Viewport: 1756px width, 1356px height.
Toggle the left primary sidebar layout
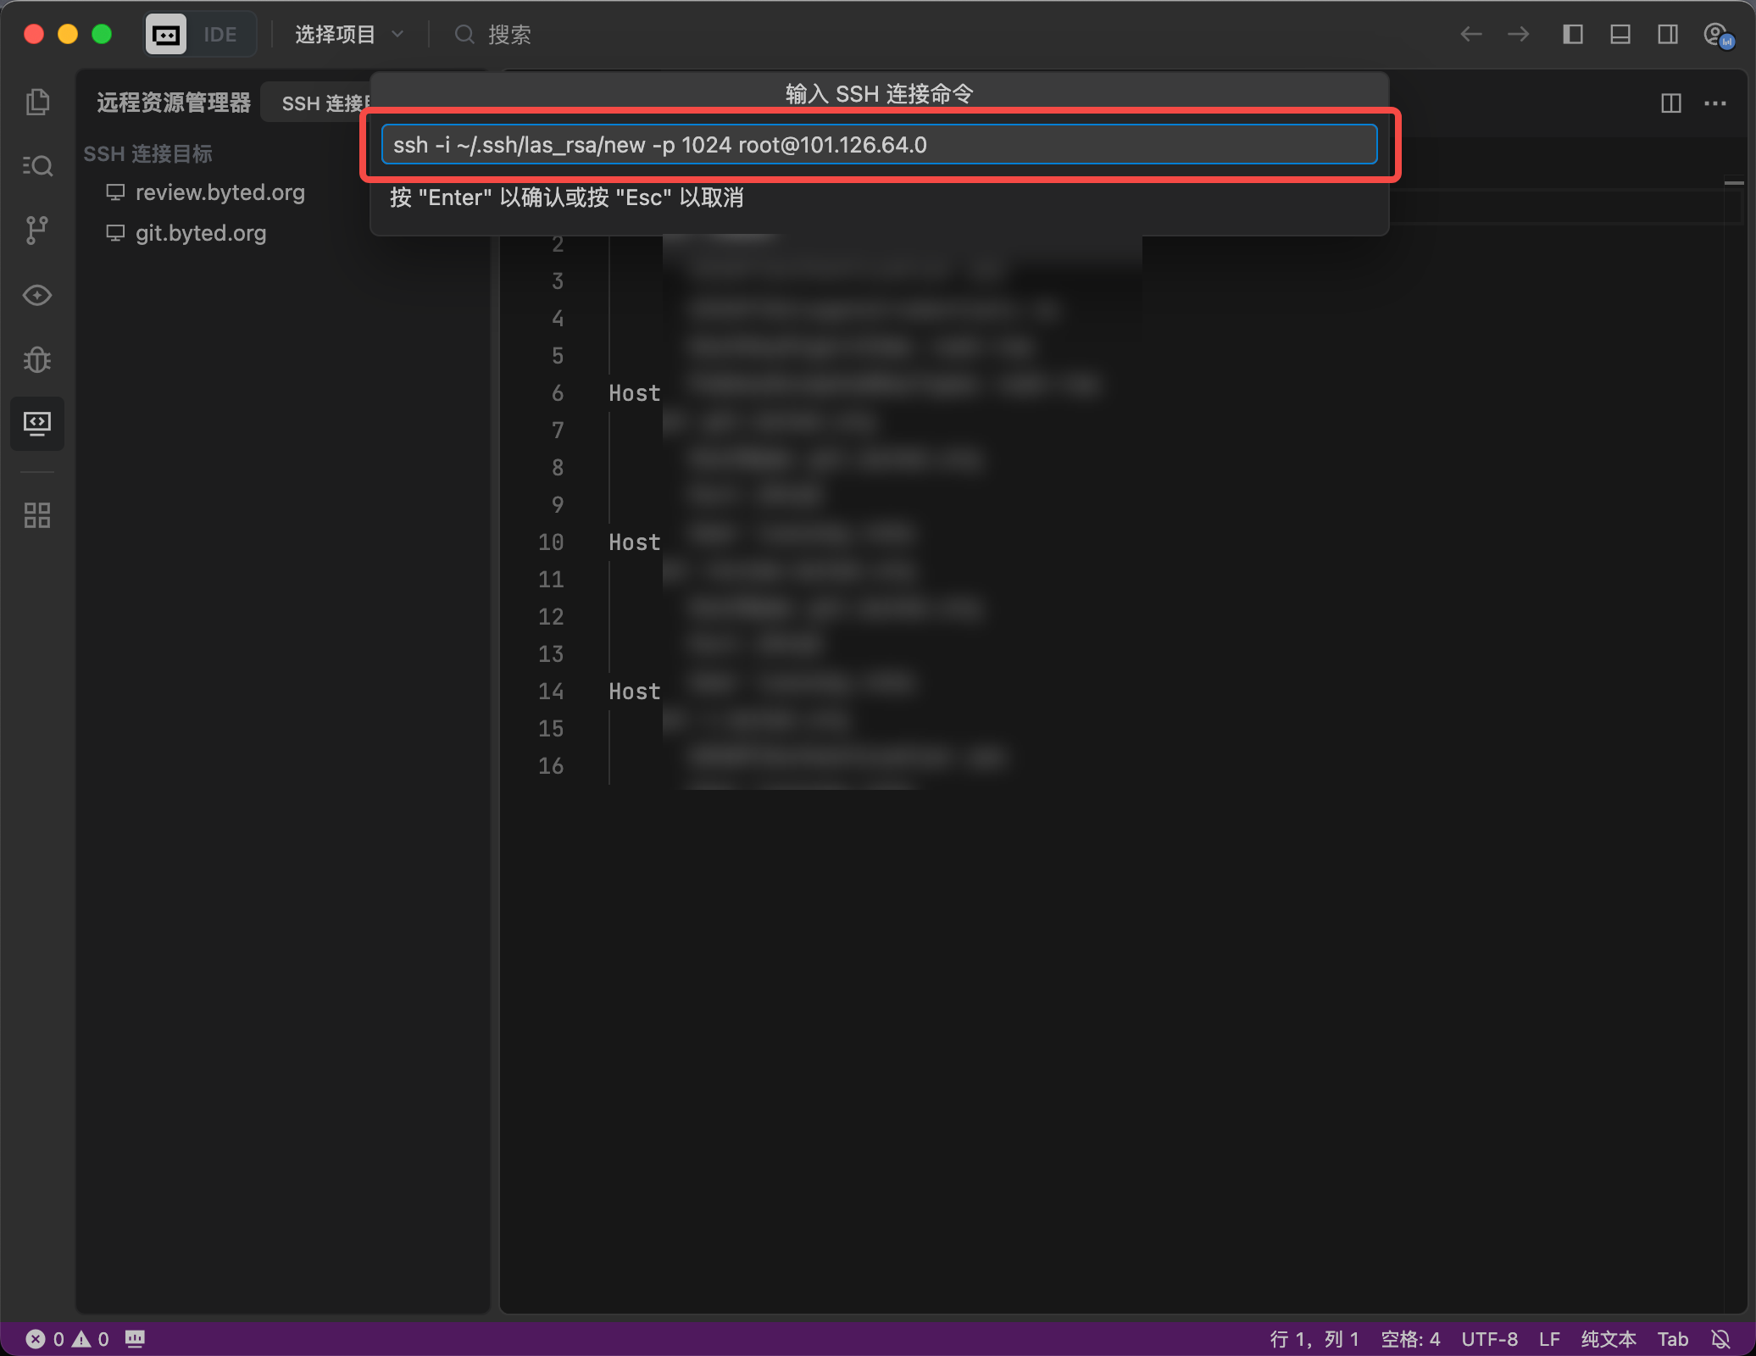[1572, 35]
